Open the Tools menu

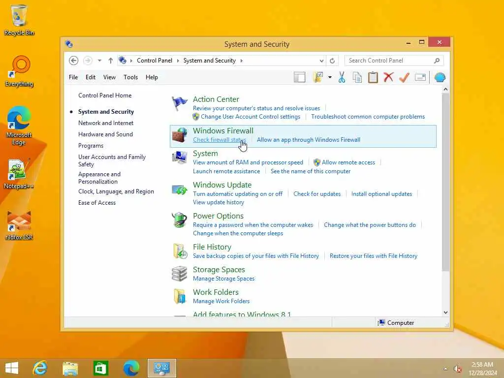point(130,77)
